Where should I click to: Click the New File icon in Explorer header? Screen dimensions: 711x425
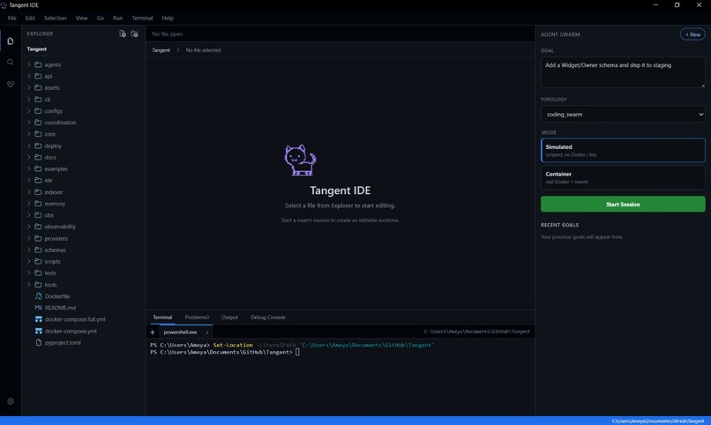(x=123, y=34)
